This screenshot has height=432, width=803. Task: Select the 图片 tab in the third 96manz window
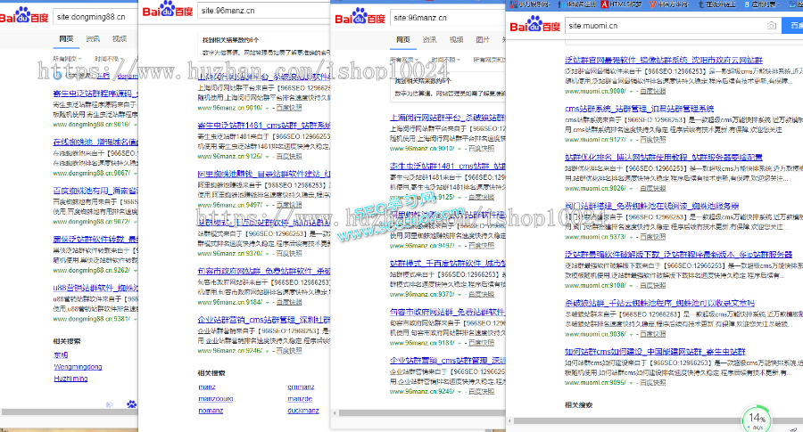(x=483, y=39)
